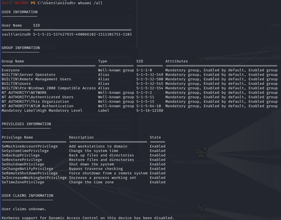The width and height of the screenshot is (281, 220).
Task: Click the 'User claims unknown.' line
Action: click(x=24, y=209)
